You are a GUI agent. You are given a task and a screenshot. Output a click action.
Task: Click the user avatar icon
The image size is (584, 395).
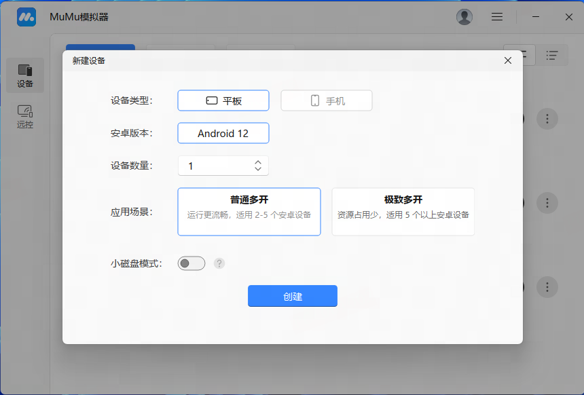[464, 17]
